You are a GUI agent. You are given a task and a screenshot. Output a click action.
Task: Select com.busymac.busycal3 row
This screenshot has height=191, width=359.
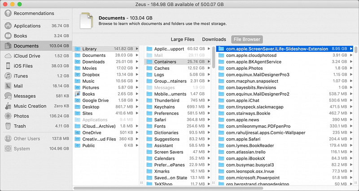pos(285,165)
